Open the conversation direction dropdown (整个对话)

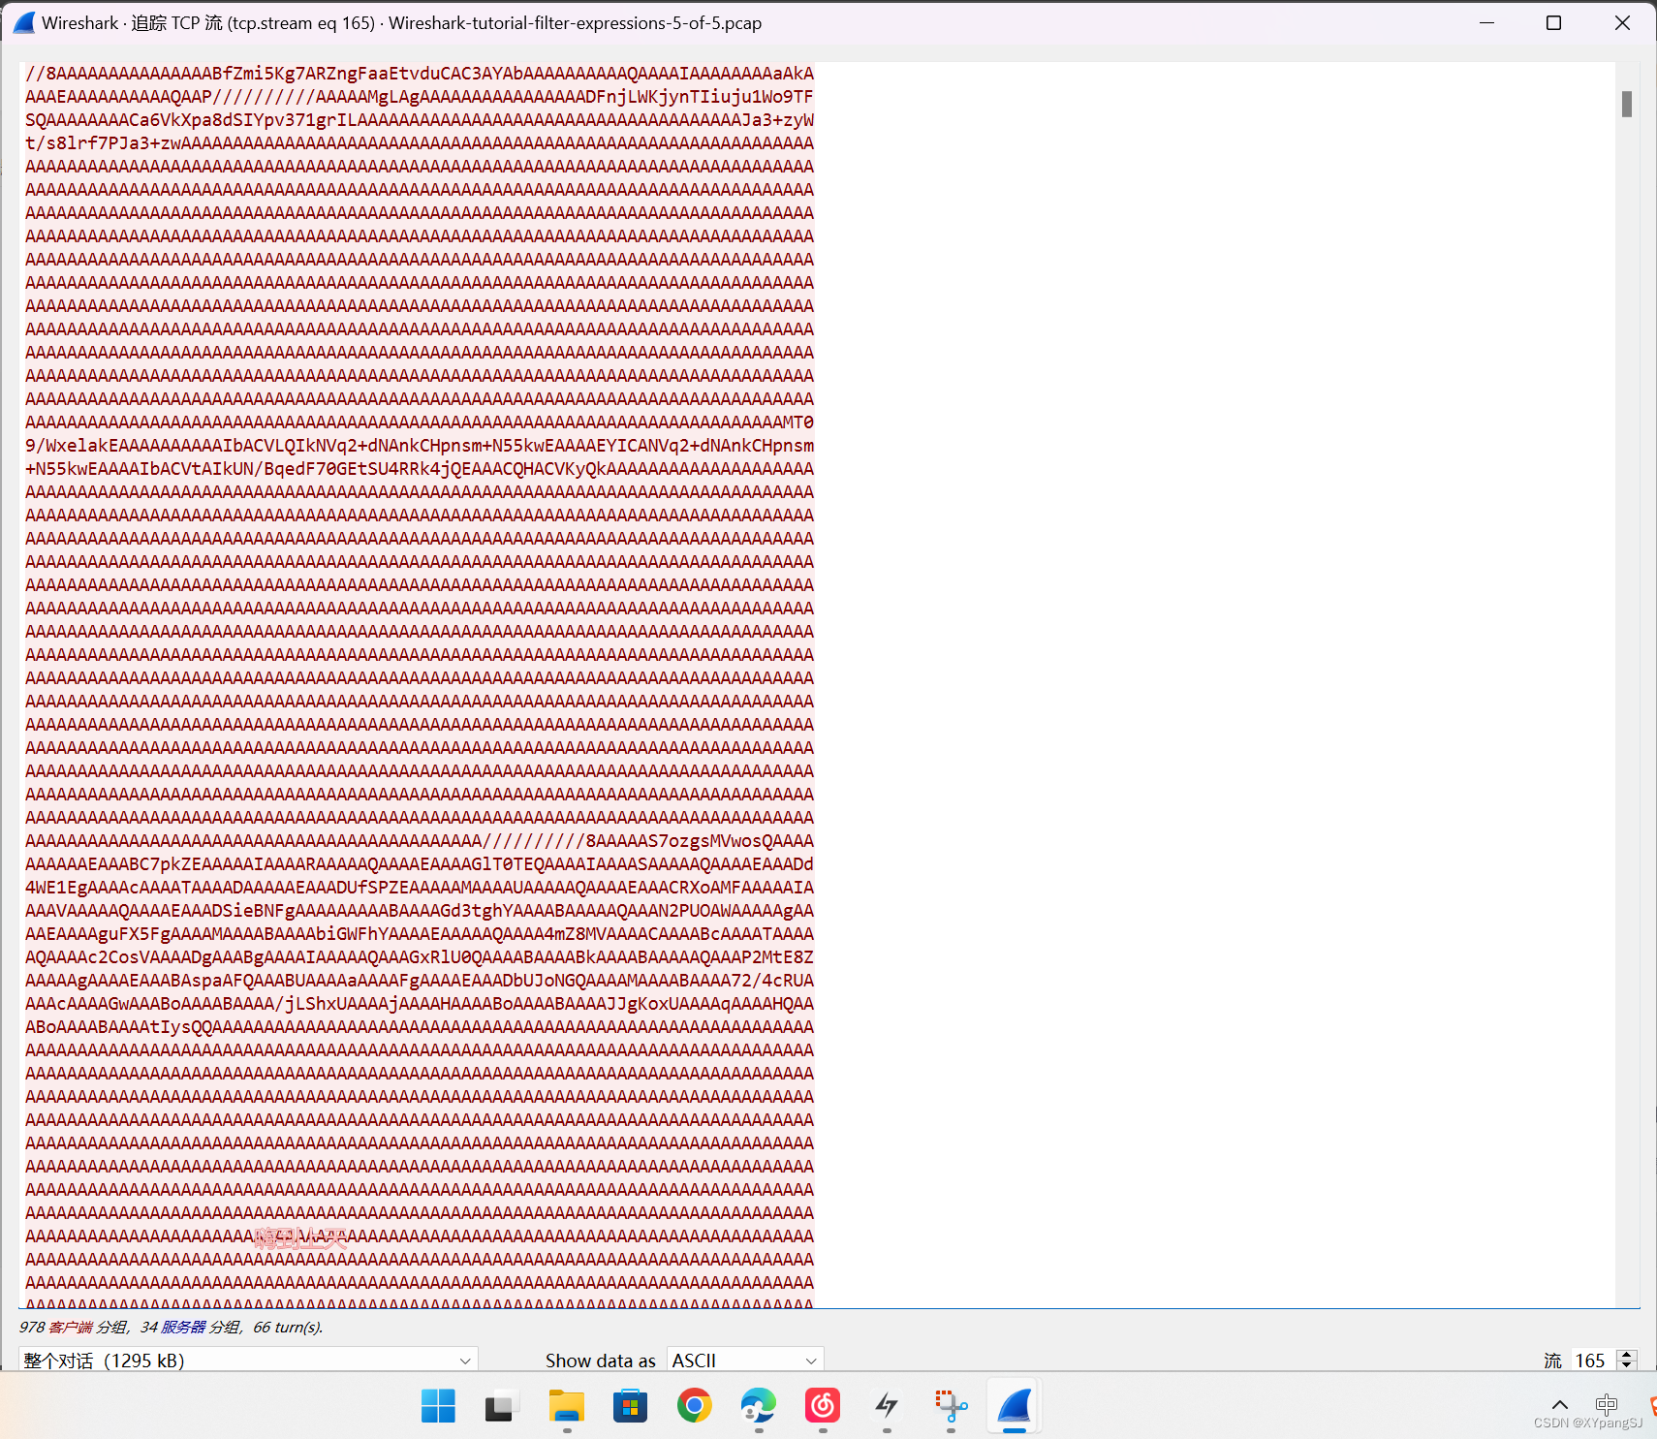click(x=248, y=1360)
